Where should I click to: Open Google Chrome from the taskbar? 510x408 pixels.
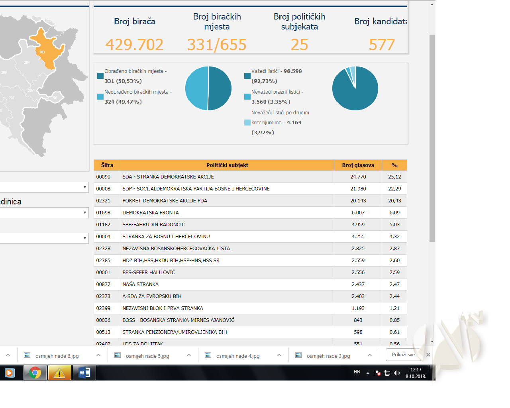pyautogui.click(x=35, y=373)
